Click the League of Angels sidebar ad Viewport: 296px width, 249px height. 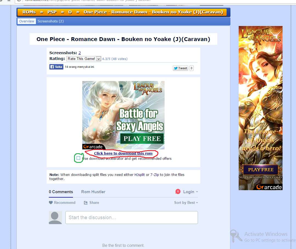261,108
